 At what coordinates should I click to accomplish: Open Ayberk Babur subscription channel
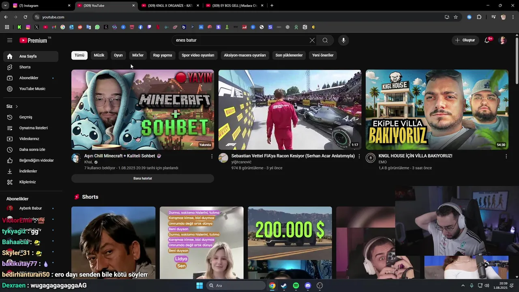point(31,208)
